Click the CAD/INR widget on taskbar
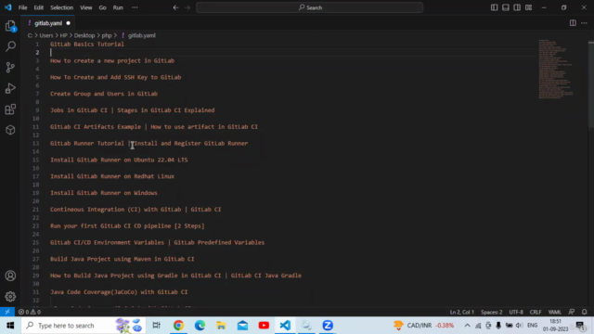This screenshot has height=334, width=594. point(423,326)
